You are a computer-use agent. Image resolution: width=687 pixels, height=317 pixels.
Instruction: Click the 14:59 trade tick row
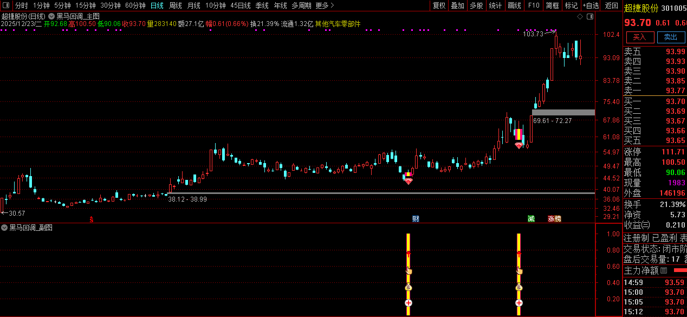click(654, 282)
